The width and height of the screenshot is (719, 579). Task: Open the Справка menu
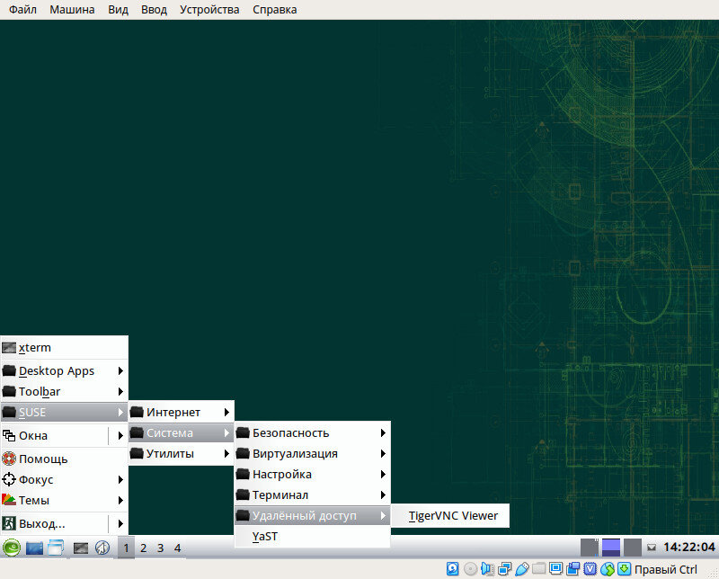(x=275, y=10)
